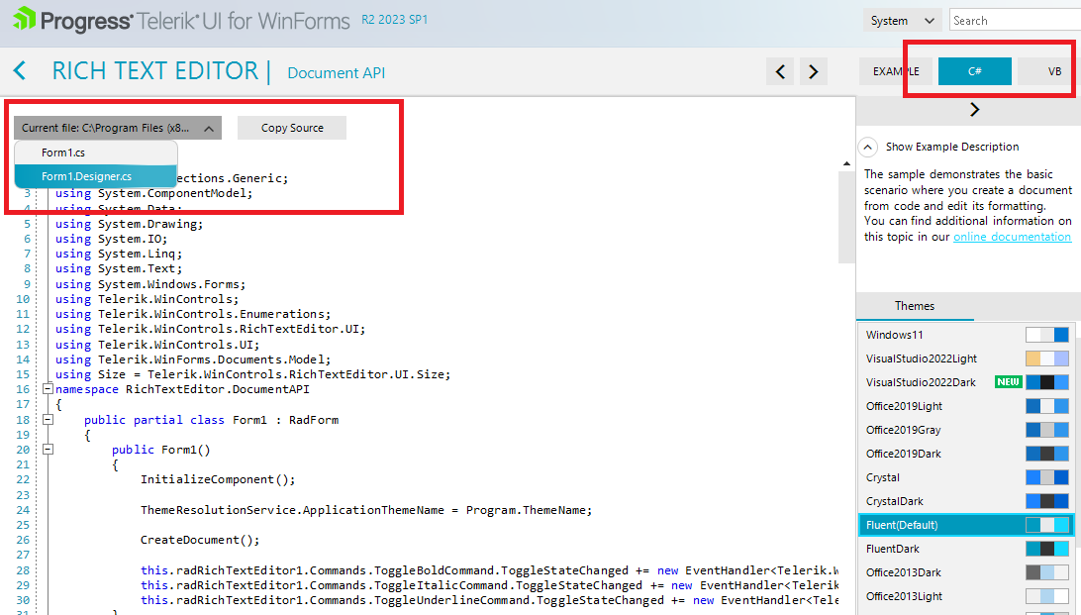
Task: Collapse the namespace RichTextEditor.DocumentAPI block
Action: point(48,389)
